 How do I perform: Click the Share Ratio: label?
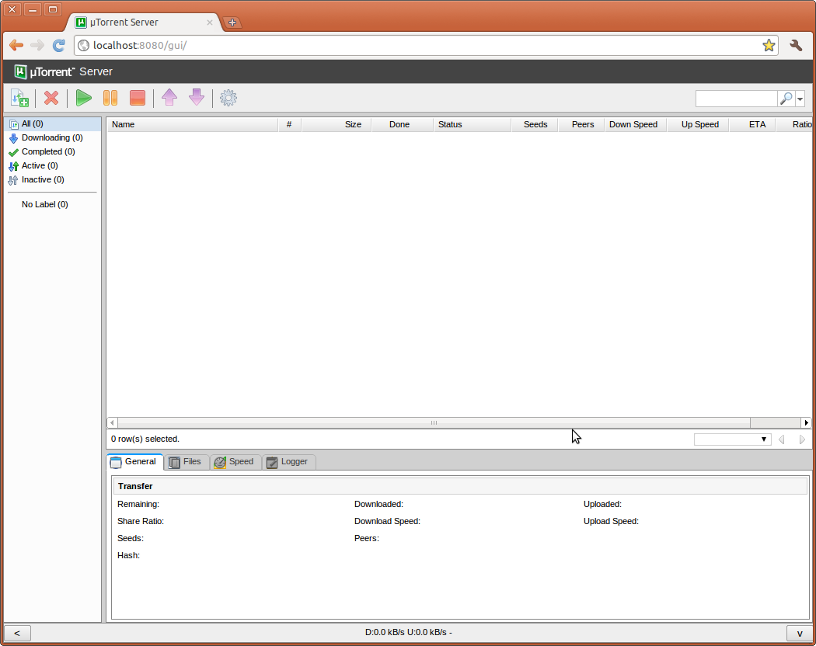[x=141, y=521]
